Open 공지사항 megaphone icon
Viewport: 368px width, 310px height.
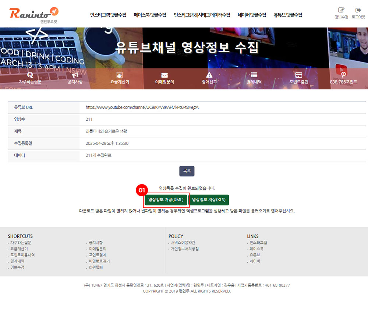coord(75,75)
